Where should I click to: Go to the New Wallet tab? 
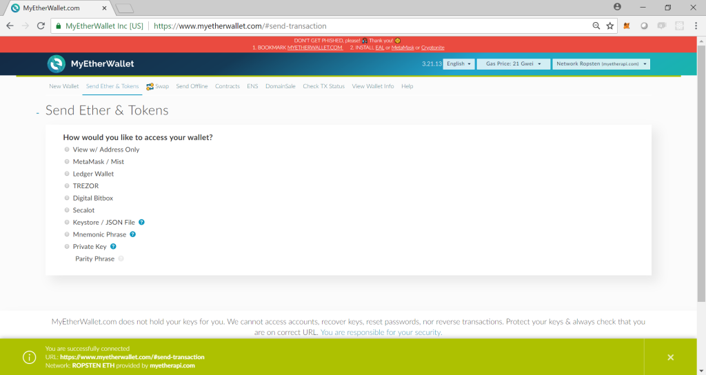tap(64, 86)
